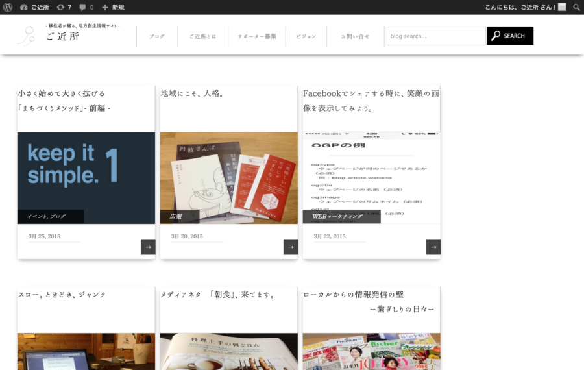Open the 地域にこそ、人格。 post title
Screen dimensions: 584x370
[193, 93]
